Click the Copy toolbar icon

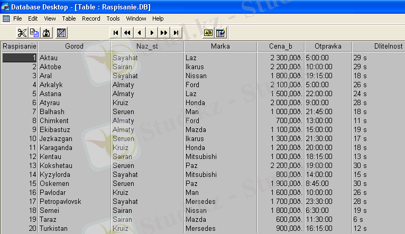[x=34, y=33]
